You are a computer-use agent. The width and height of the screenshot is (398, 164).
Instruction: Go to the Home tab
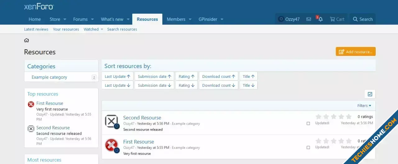[x=35, y=19]
